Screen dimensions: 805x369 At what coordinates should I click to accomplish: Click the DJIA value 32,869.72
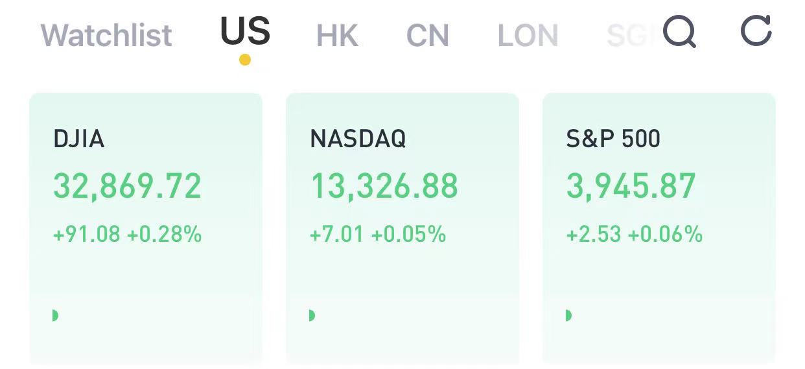tap(127, 187)
